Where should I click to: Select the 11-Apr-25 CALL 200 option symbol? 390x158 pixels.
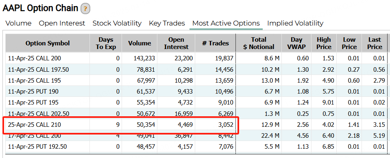[34, 58]
